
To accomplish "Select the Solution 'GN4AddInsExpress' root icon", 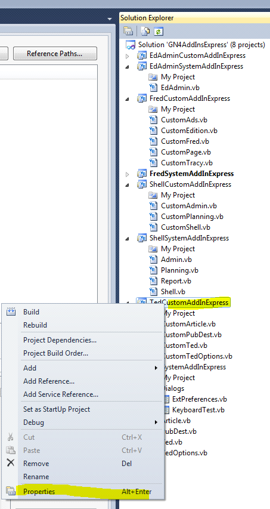I will point(131,45).
